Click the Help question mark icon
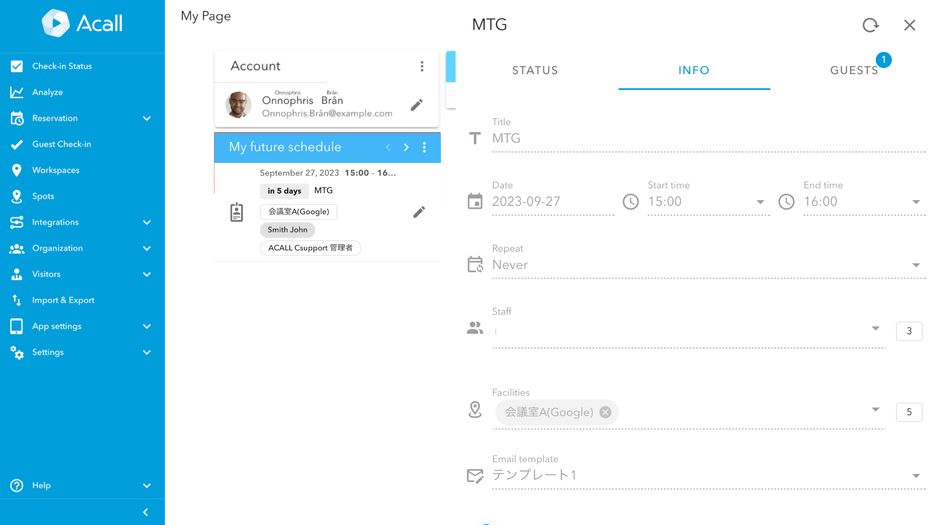The width and height of the screenshot is (939, 525). 17,485
